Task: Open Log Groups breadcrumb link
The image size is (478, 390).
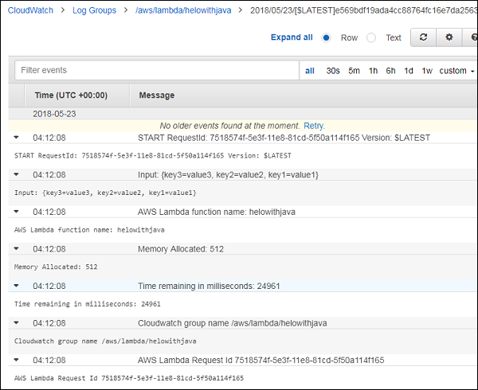Action: 94,10
